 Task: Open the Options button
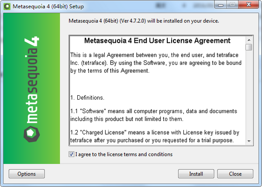tap(27, 174)
